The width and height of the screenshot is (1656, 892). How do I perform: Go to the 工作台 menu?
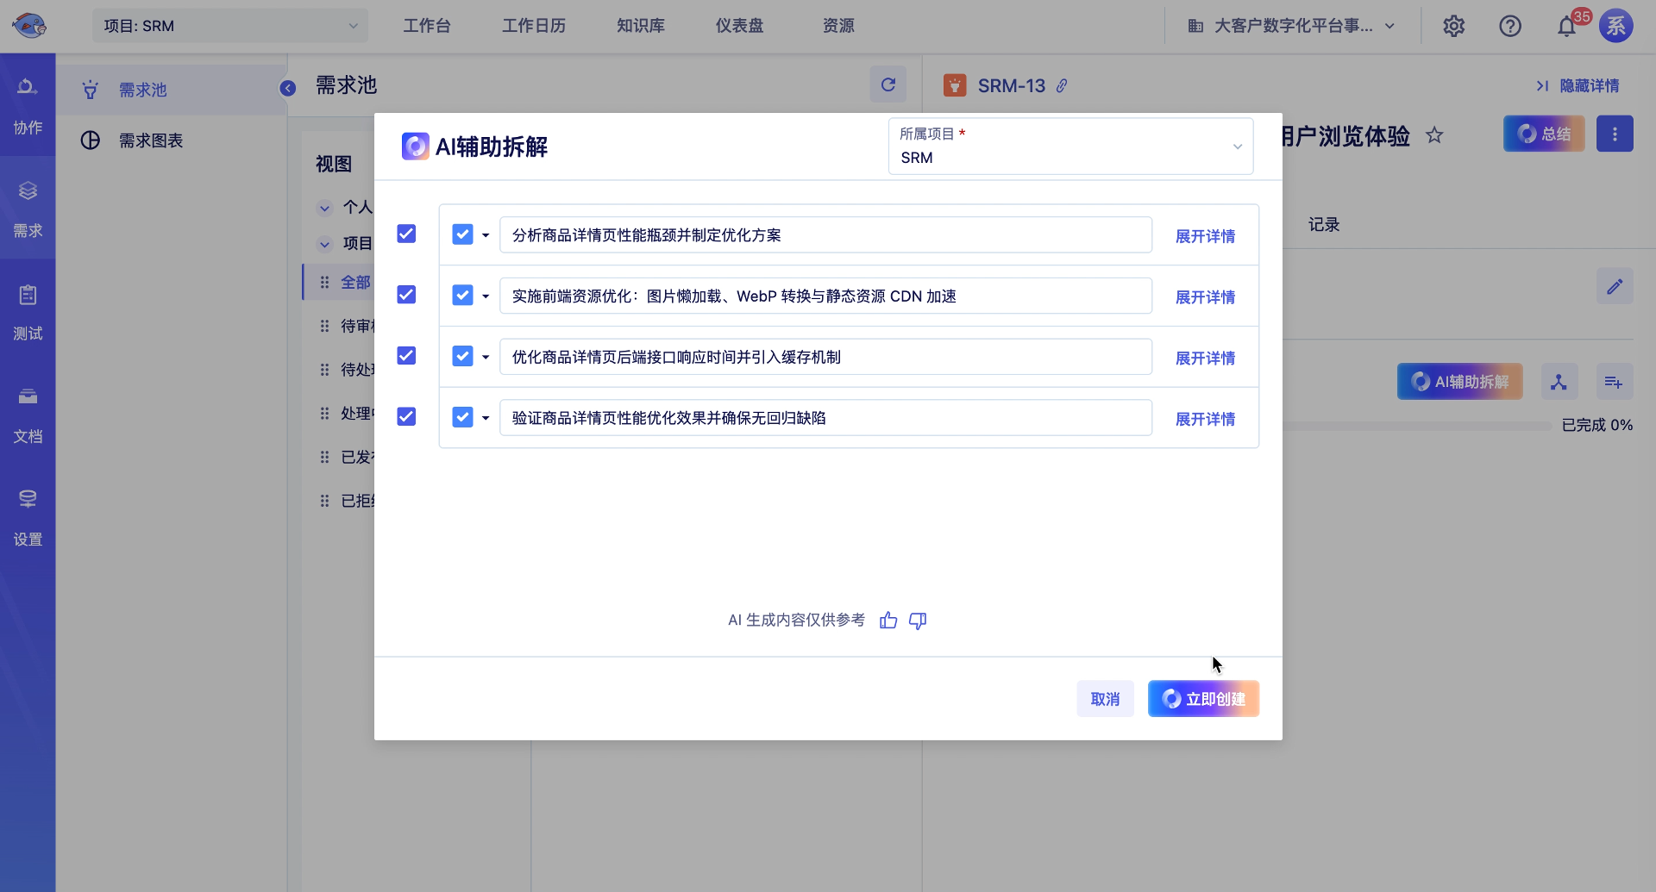pyautogui.click(x=427, y=26)
